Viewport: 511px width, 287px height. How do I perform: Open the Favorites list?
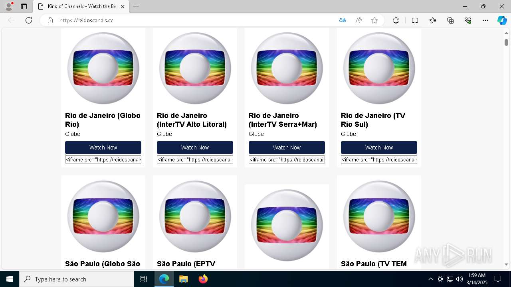[x=433, y=20]
